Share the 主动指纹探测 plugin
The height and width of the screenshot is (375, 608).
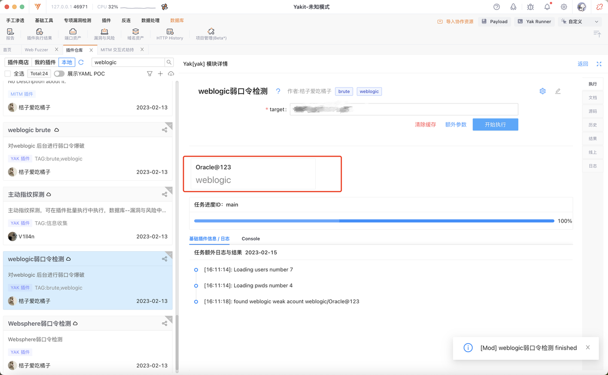(x=164, y=194)
